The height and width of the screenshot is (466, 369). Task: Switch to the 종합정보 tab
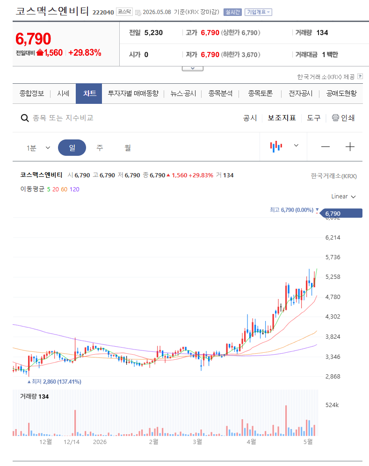[x=31, y=94]
